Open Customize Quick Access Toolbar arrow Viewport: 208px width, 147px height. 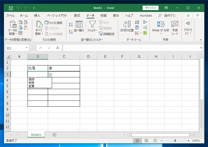pos(34,8)
